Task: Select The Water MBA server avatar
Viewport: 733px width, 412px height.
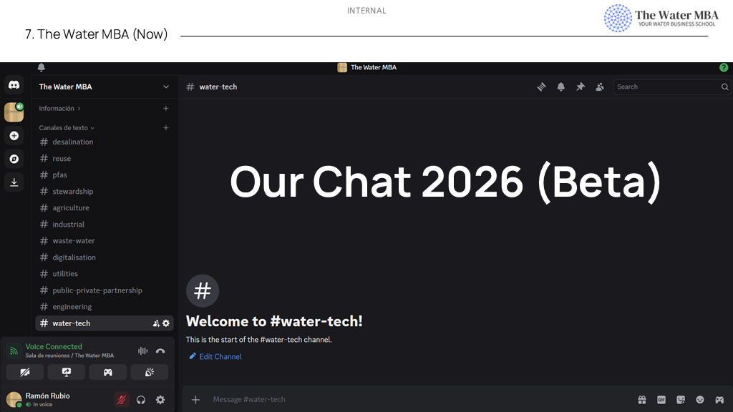Action: coord(14,112)
